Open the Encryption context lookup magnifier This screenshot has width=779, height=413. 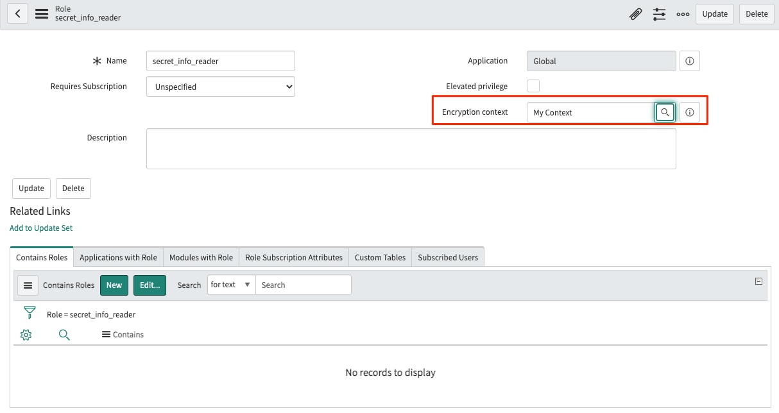665,112
